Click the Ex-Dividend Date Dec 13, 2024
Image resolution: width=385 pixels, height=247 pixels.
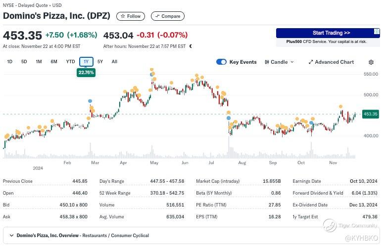[x=363, y=205]
